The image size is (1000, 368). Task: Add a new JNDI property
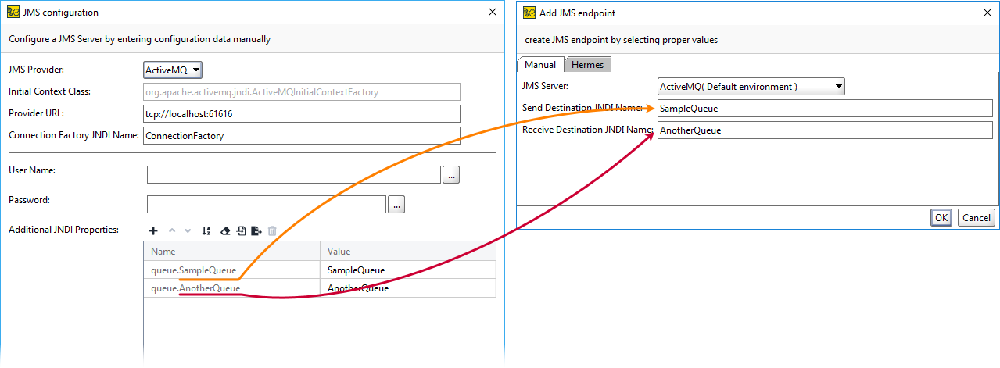tap(153, 230)
